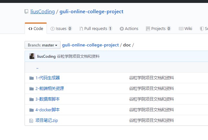
Task: Click folder icon next to 2-前端相关资源
Action: (31, 88)
